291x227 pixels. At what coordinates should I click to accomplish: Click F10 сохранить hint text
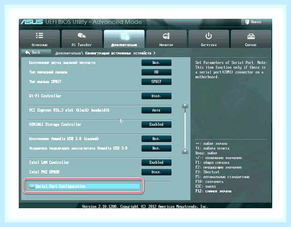pyautogui.click(x=209, y=182)
